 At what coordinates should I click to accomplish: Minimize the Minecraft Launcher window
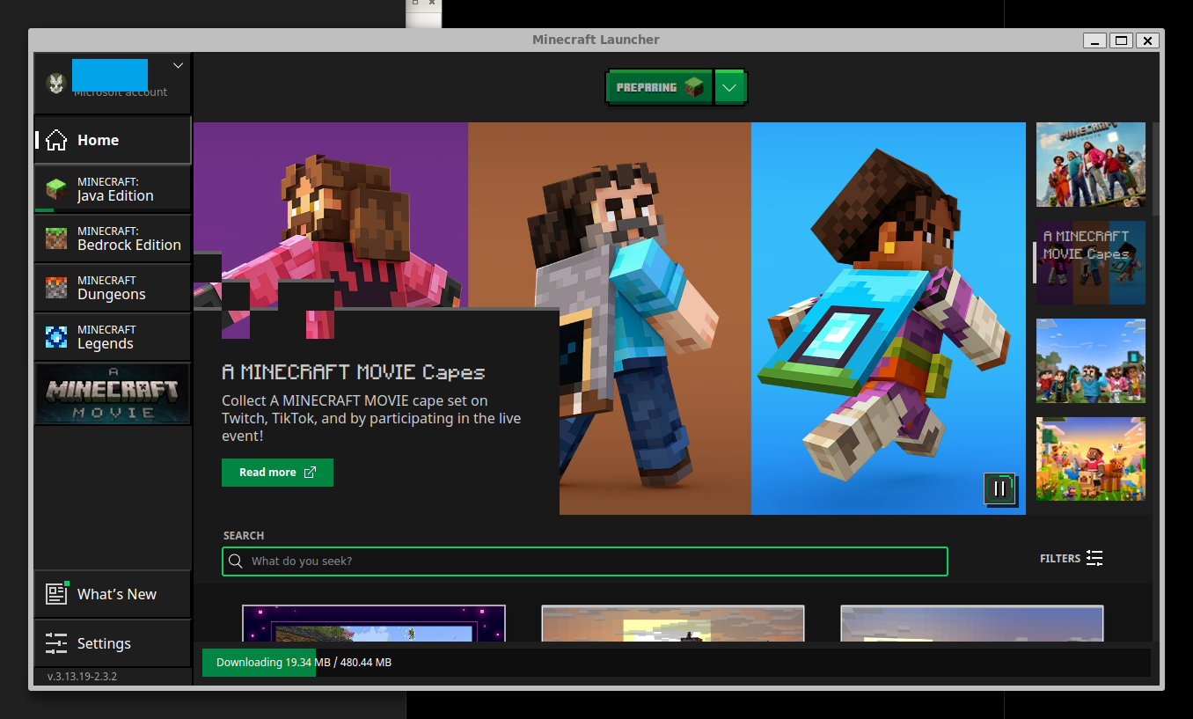tap(1094, 40)
